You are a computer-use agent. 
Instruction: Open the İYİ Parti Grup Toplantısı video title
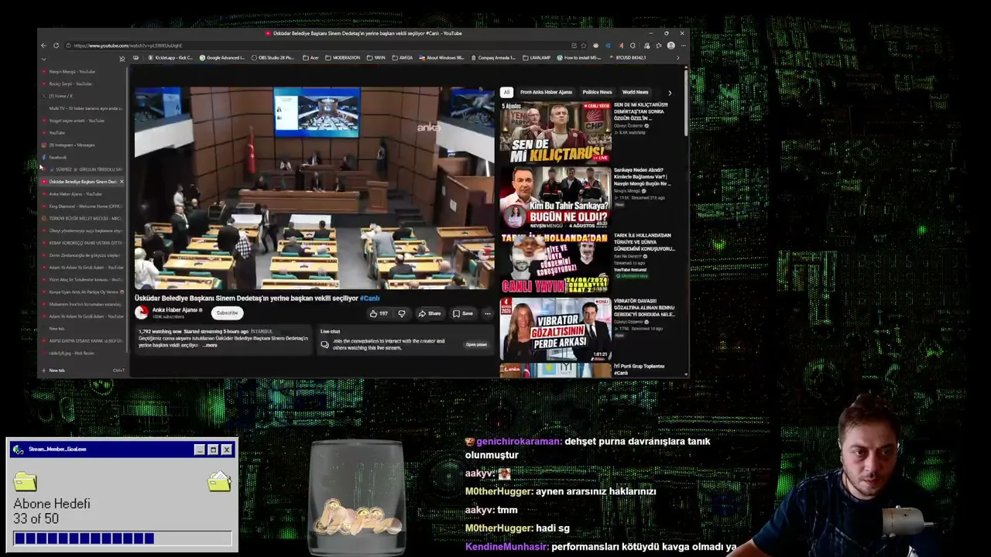[639, 369]
